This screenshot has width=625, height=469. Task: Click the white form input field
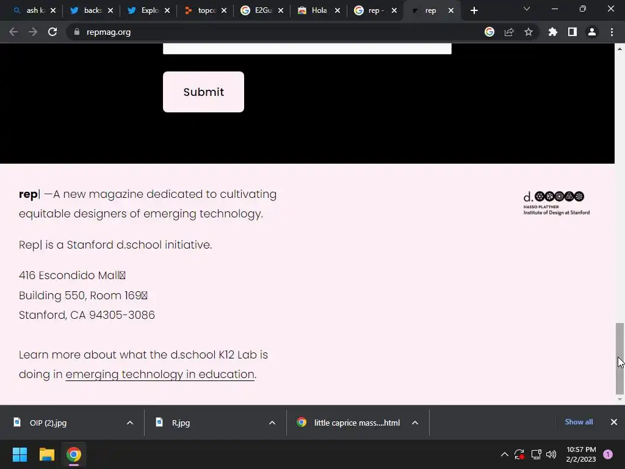tap(307, 48)
